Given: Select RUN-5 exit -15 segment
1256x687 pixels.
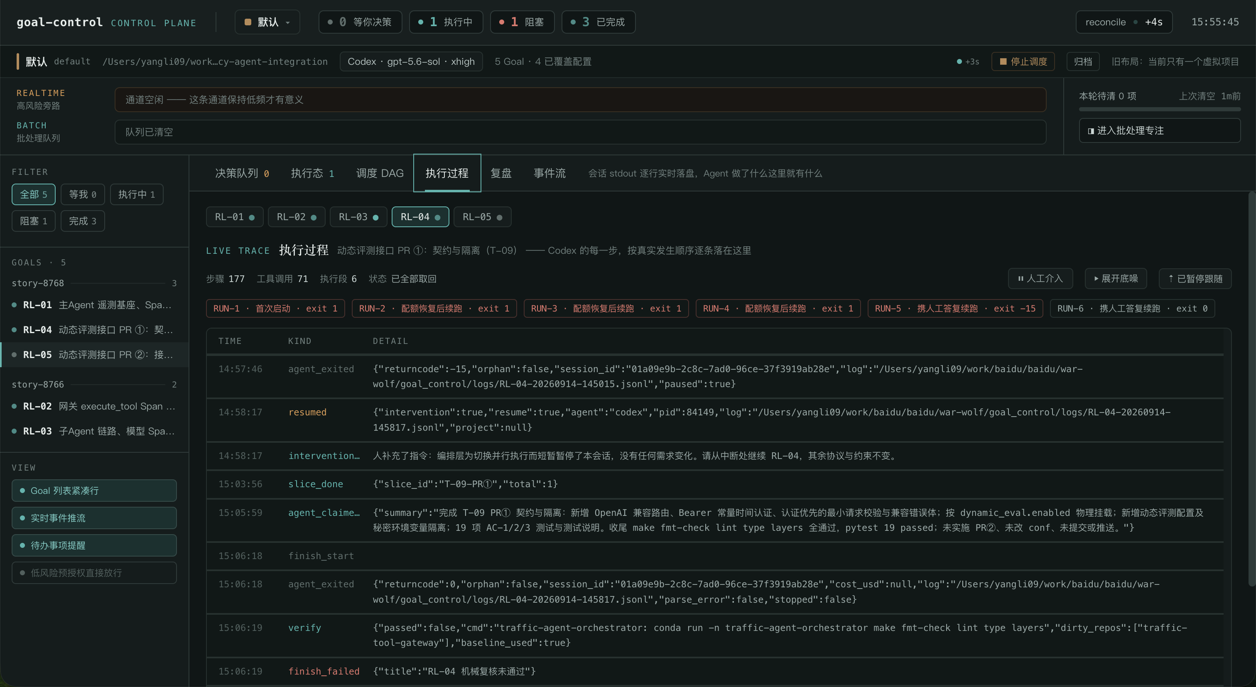Looking at the screenshot, I should click(955, 308).
